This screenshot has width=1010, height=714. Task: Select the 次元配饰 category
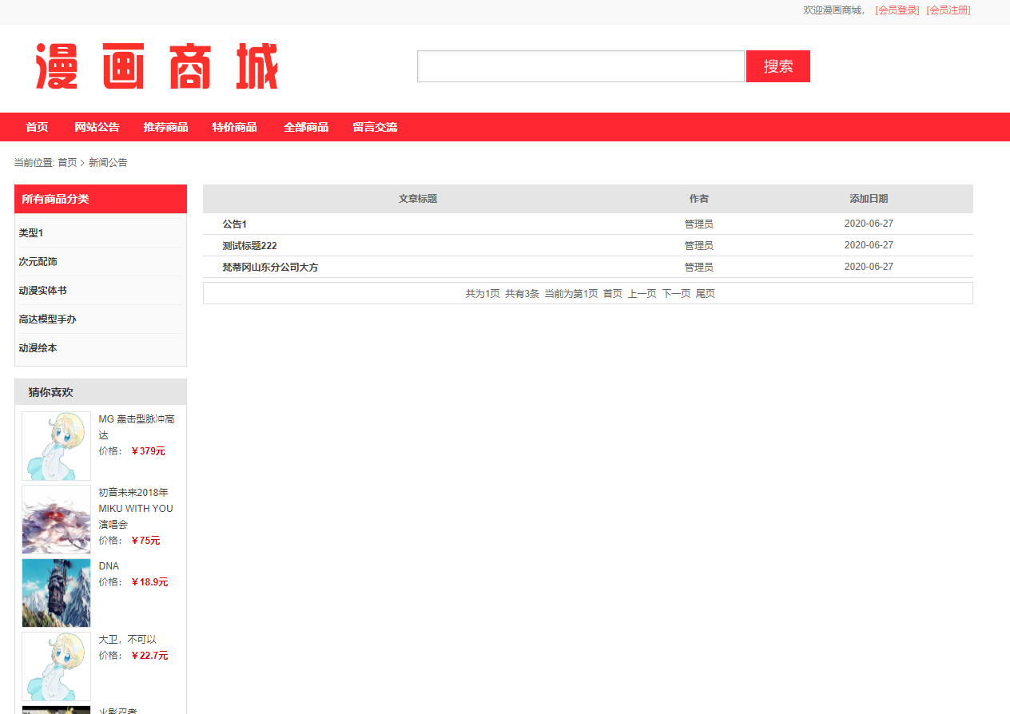point(38,262)
